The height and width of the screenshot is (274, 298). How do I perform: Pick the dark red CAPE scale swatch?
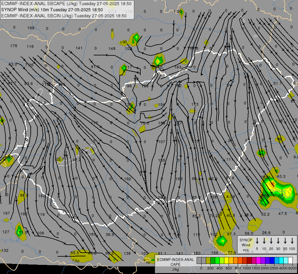point(249,261)
